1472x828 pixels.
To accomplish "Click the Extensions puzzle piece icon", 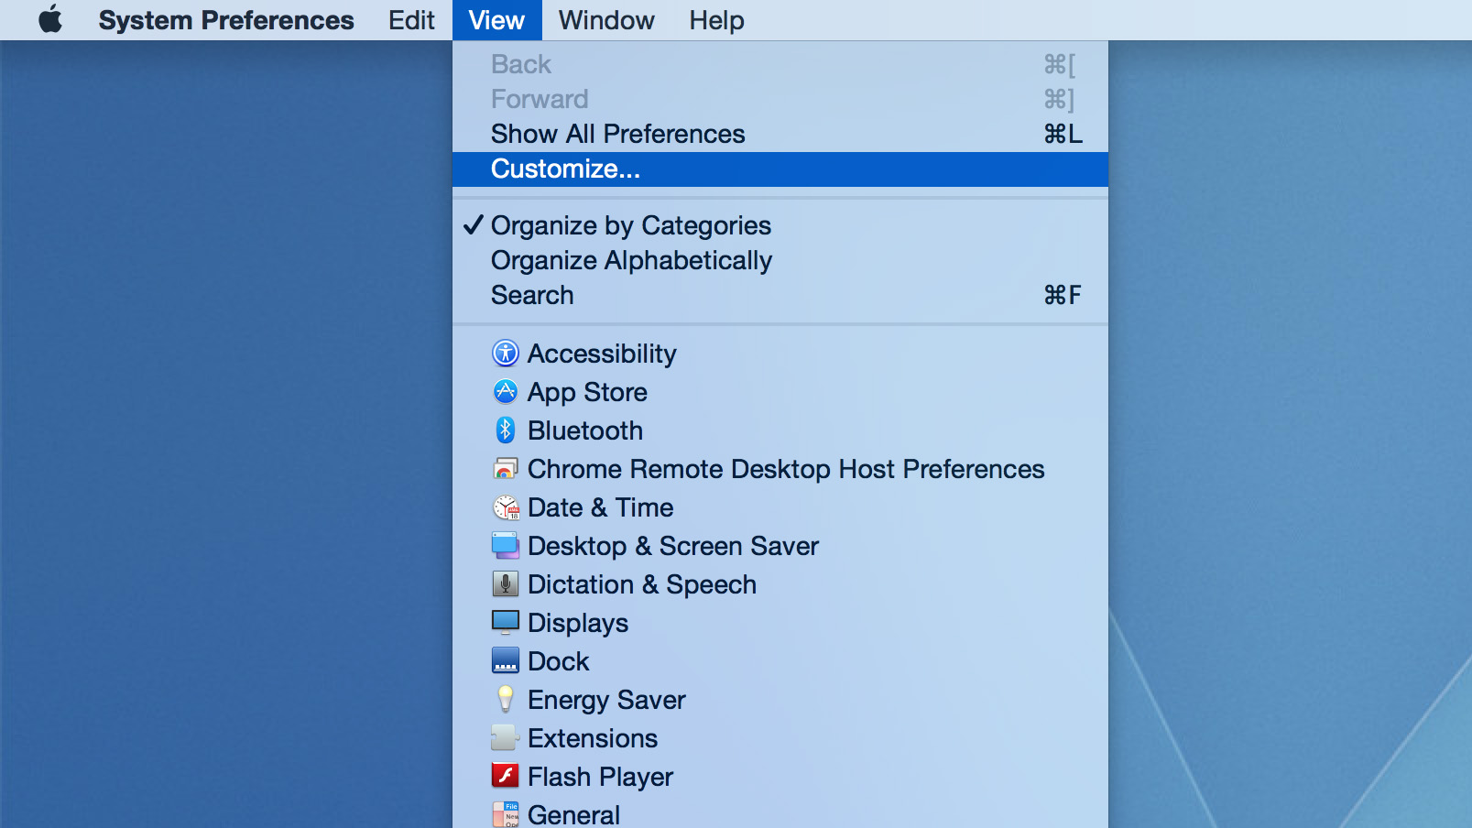I will [506, 737].
